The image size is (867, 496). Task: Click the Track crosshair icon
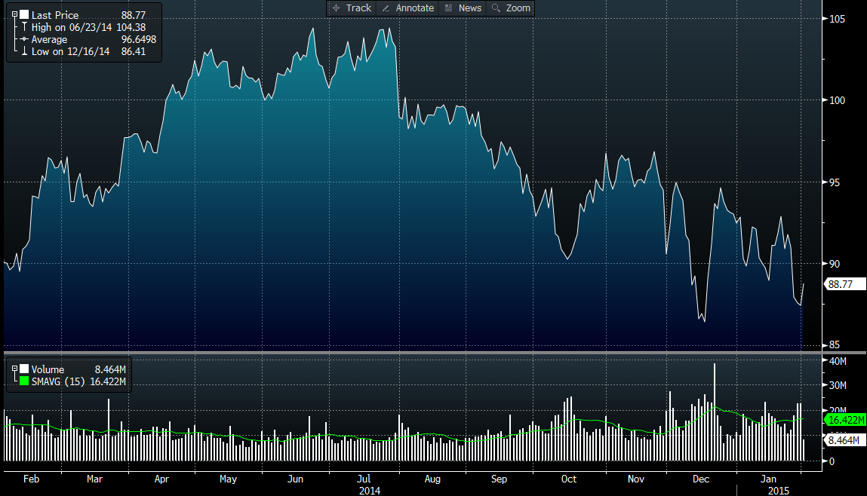point(337,8)
